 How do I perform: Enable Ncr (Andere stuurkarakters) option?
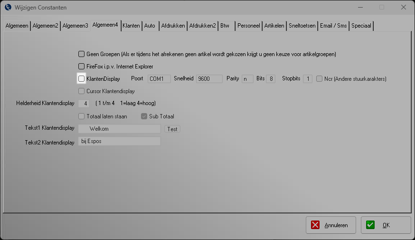[x=320, y=79]
